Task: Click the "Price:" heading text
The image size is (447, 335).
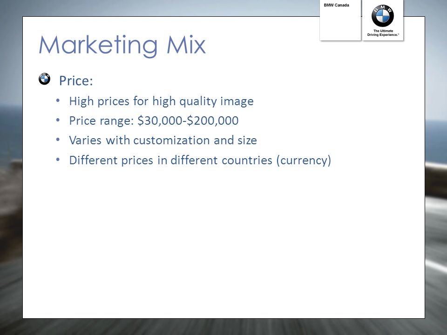Action: [76, 80]
